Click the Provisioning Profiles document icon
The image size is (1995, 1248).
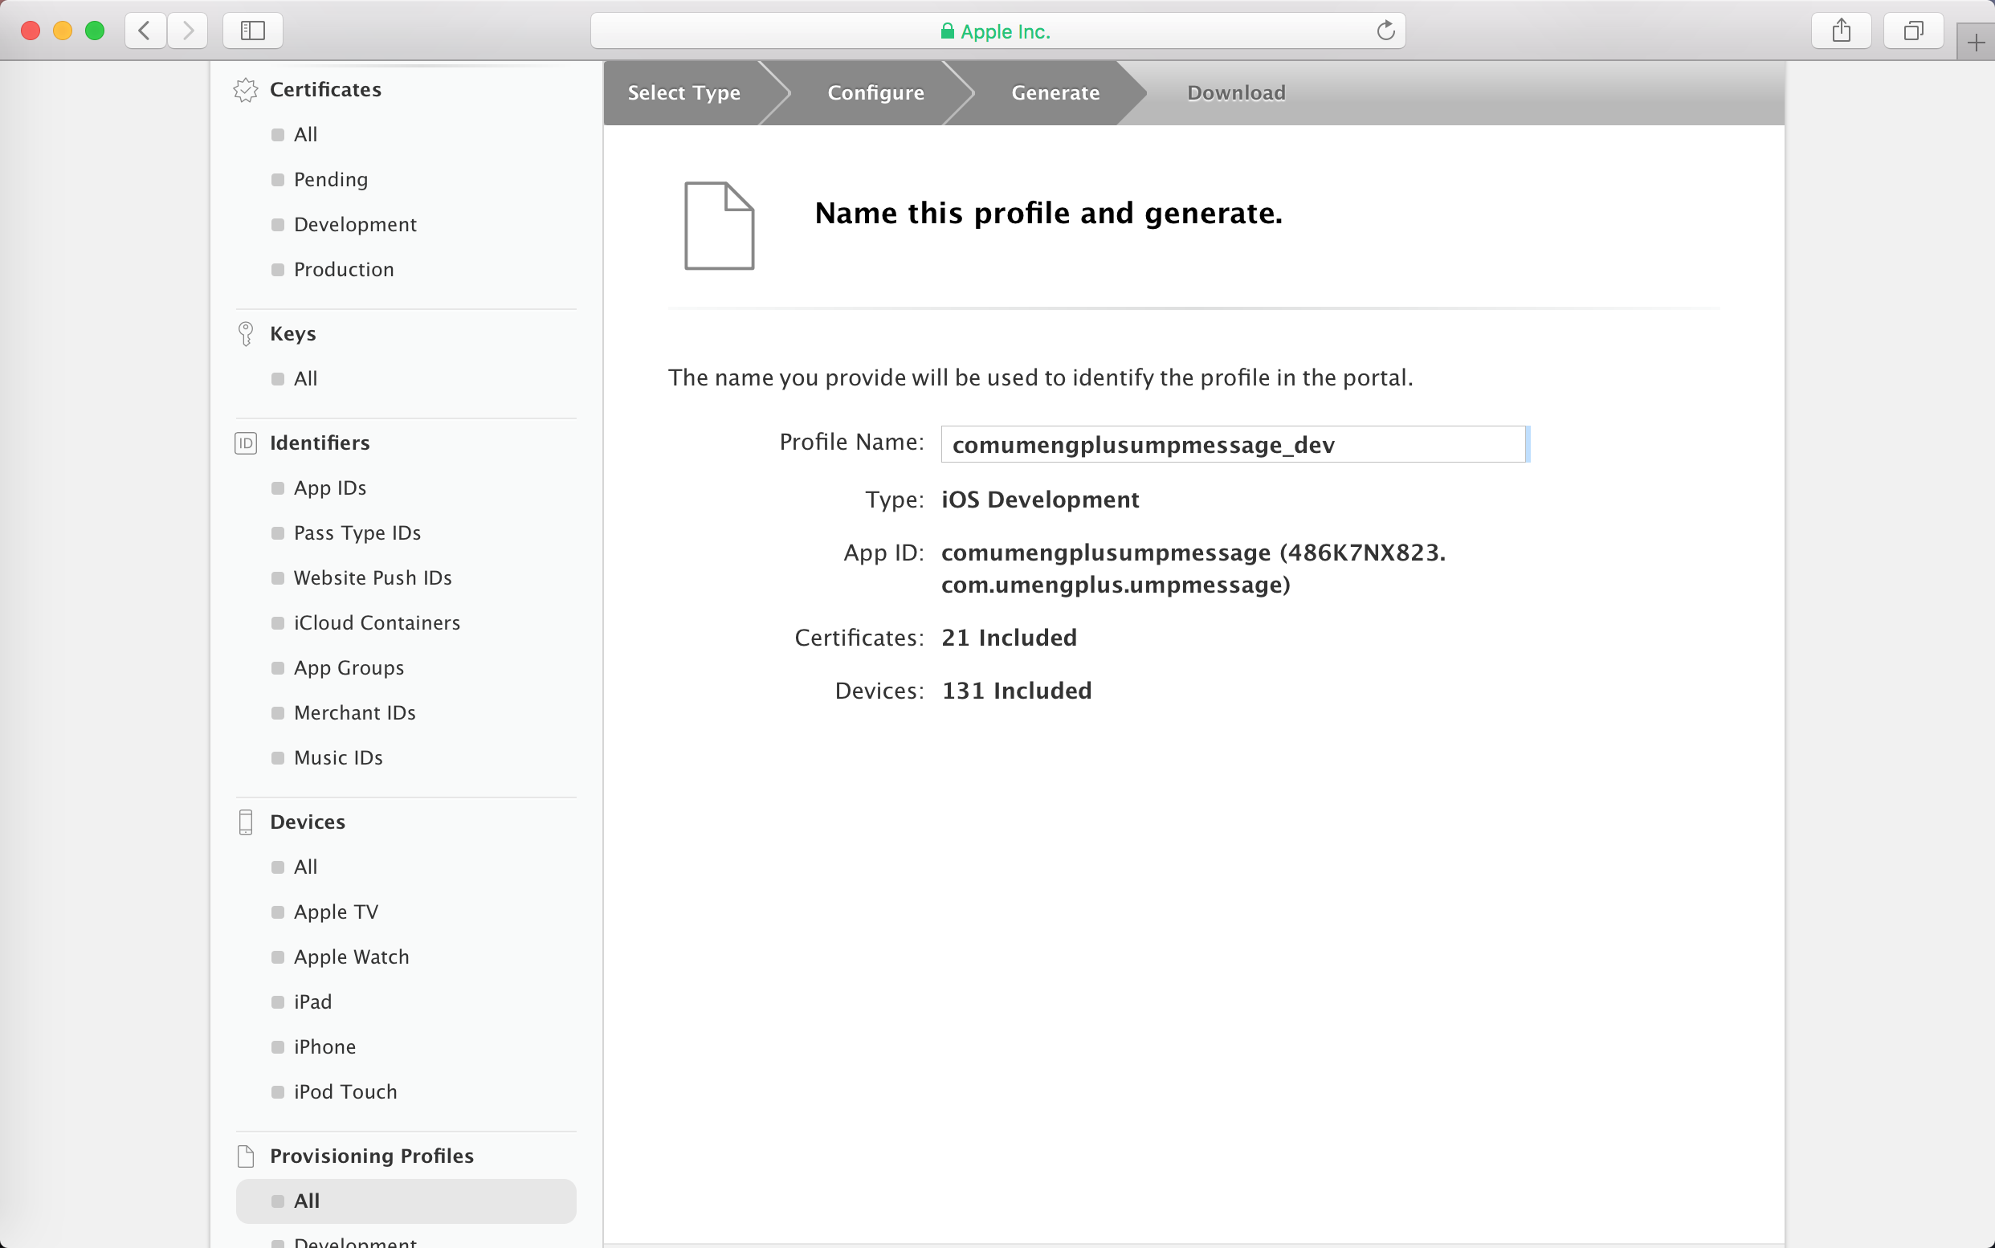[245, 1156]
